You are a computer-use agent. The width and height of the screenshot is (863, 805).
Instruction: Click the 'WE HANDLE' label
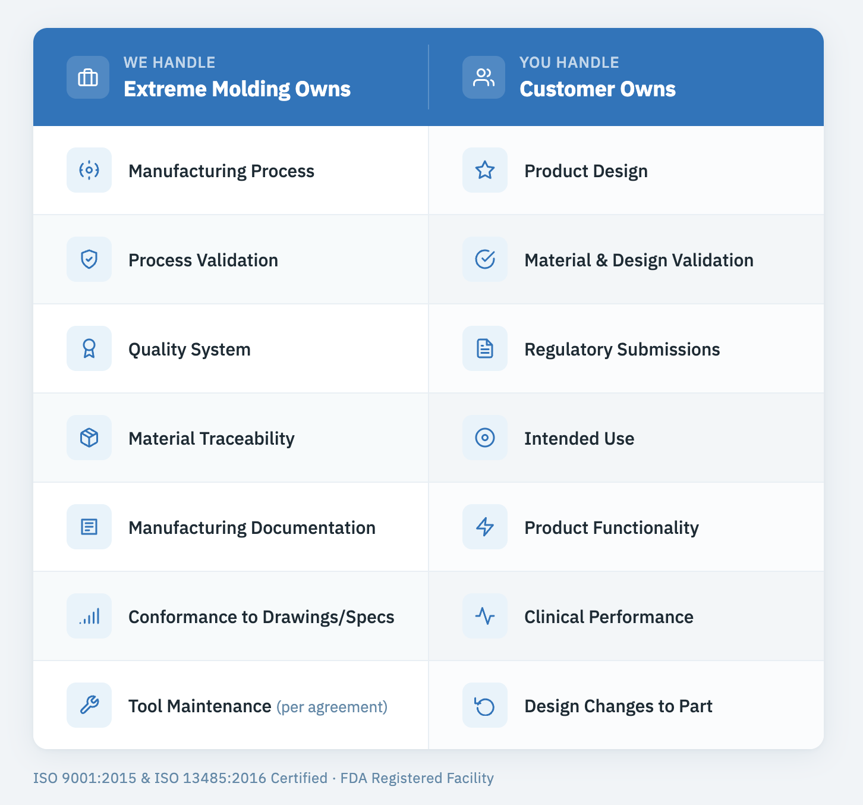169,62
